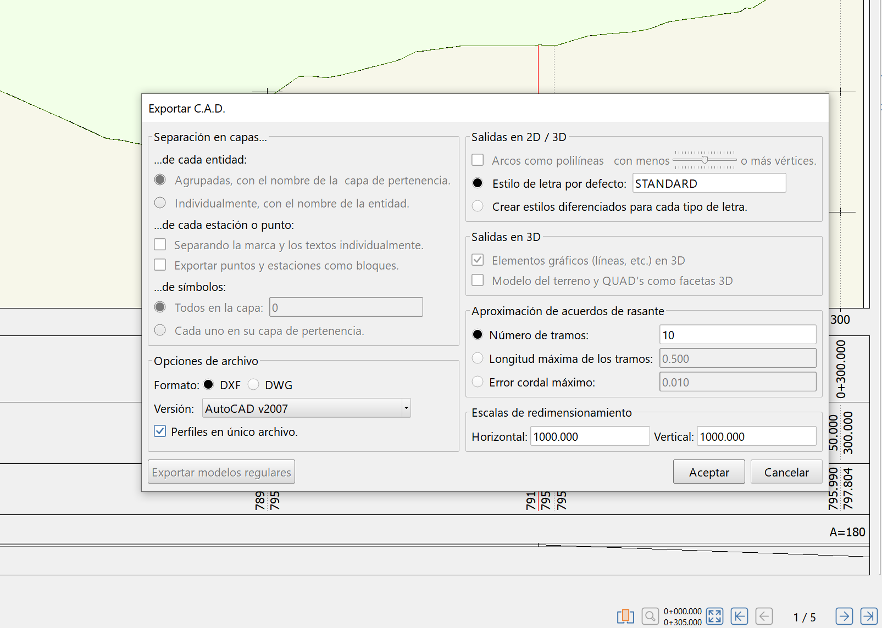Select 'Longitud máxima de los tramos' option
The height and width of the screenshot is (628, 882).
(x=478, y=357)
